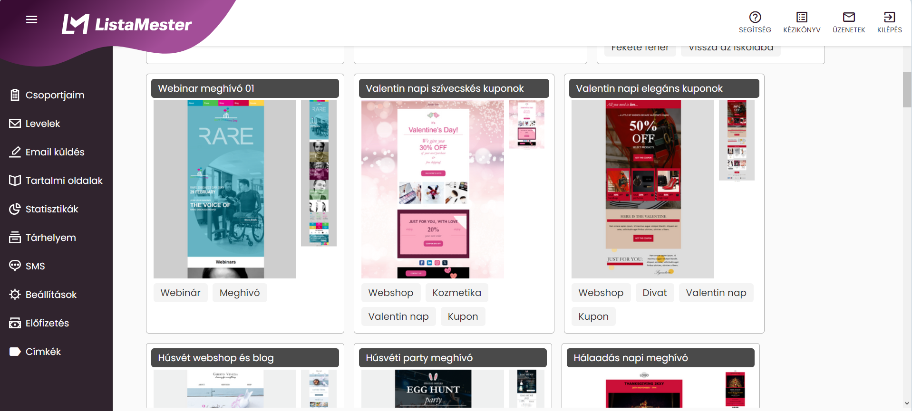Open the Segítség help icon

coord(755,17)
